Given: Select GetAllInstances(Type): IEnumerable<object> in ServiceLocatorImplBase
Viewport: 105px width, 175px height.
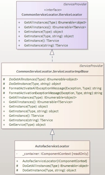Looking at the screenshot, I should coord(43,97).
